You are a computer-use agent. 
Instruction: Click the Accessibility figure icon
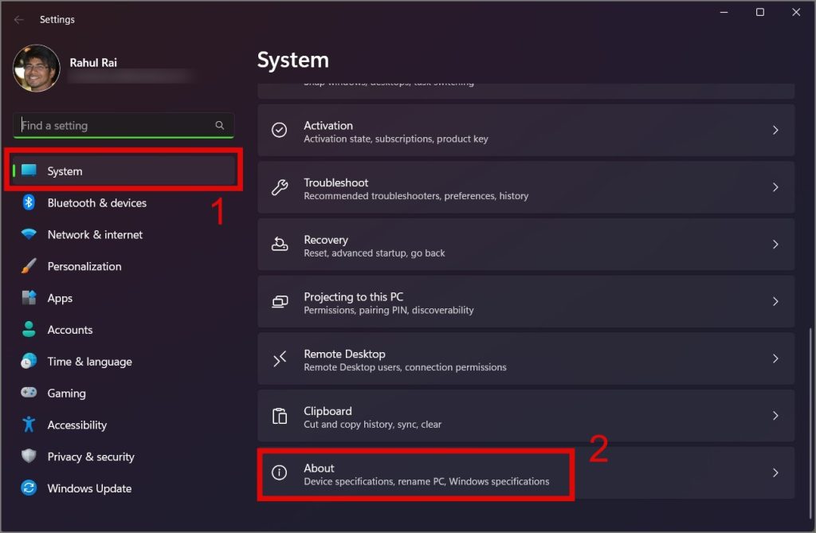click(x=29, y=425)
